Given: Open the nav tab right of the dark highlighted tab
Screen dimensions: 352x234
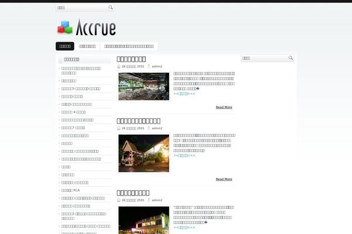Looking at the screenshot, I should coord(87,46).
